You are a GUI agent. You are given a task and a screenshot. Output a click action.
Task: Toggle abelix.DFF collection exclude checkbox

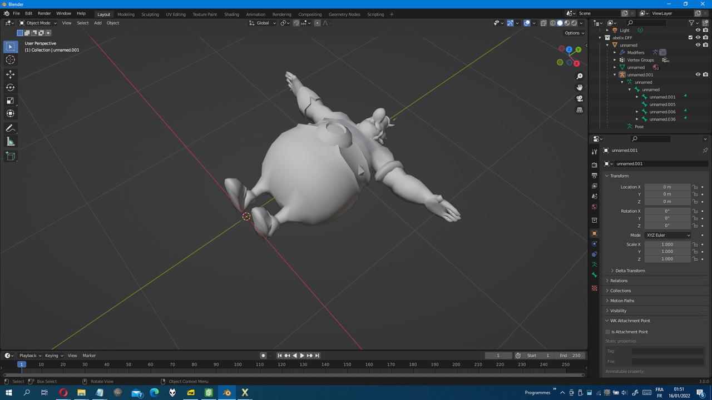(690, 38)
